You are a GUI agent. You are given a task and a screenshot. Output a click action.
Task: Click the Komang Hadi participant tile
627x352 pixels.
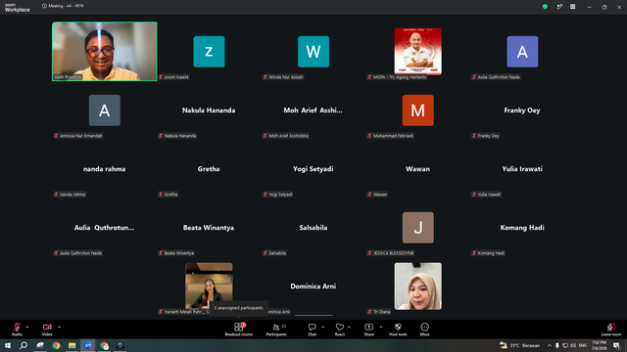[522, 228]
